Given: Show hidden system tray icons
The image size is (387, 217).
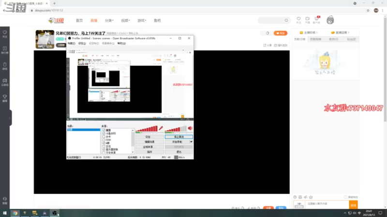Looking at the screenshot, I should (345, 213).
